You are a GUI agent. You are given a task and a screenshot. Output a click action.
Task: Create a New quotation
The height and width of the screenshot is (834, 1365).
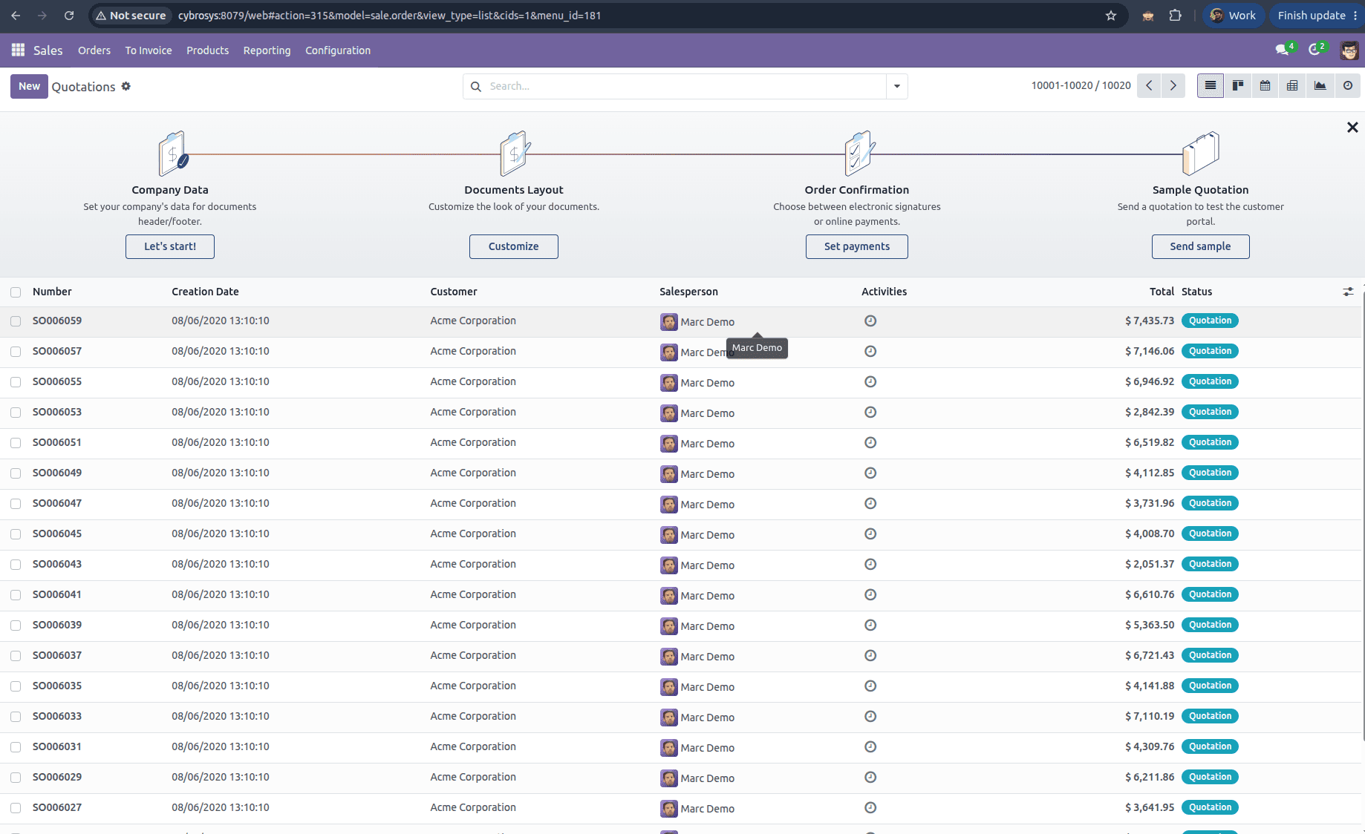[29, 86]
